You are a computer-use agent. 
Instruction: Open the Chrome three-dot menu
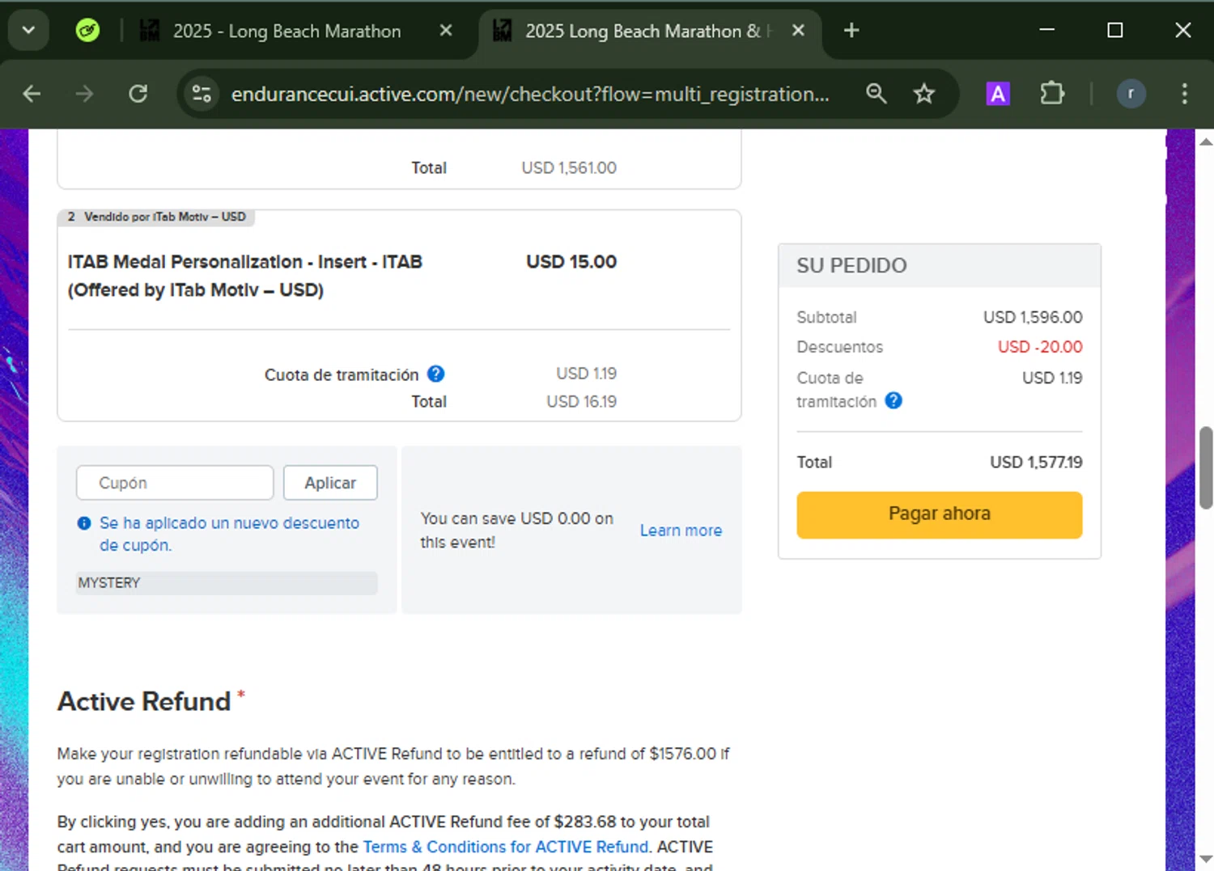[x=1184, y=94]
